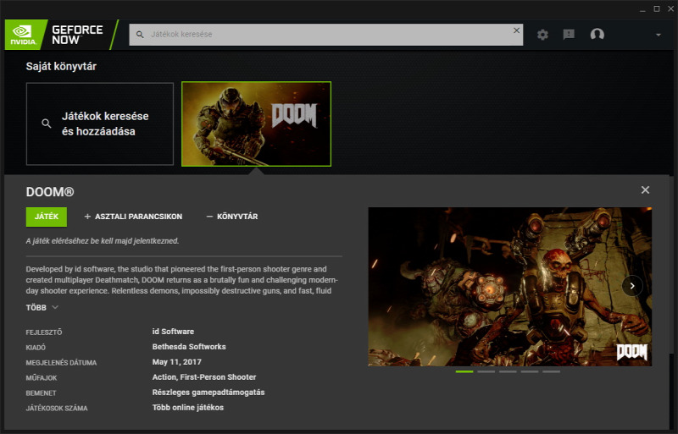678x434 pixels.
Task: Remove DOOM from library via KÖNYVTÁR
Action: (232, 217)
